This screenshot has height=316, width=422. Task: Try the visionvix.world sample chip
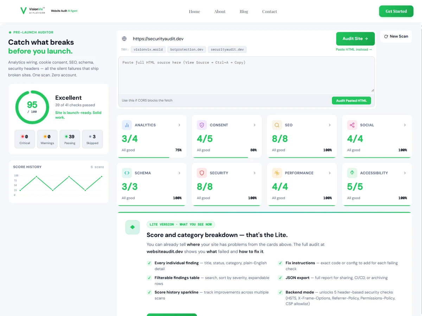[x=148, y=50]
